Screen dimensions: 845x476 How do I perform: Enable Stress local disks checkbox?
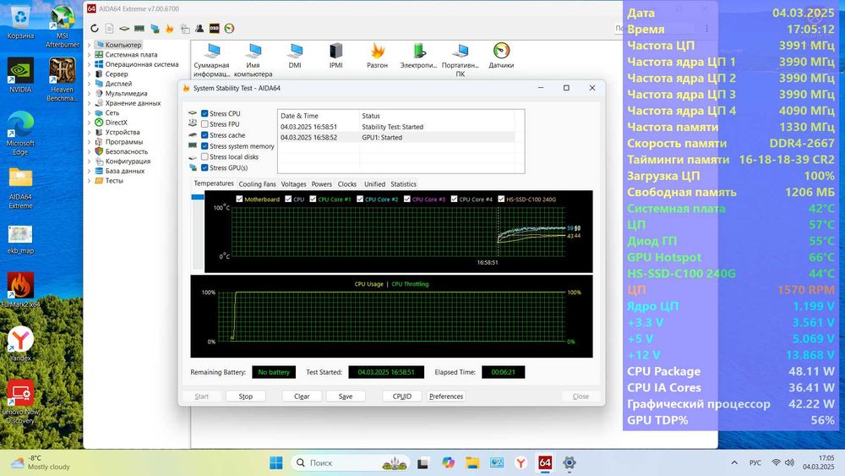point(204,157)
